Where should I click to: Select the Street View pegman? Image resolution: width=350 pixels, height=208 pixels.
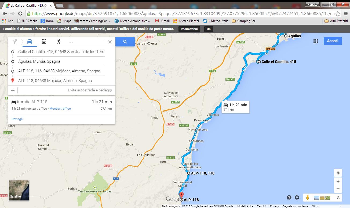308,198
